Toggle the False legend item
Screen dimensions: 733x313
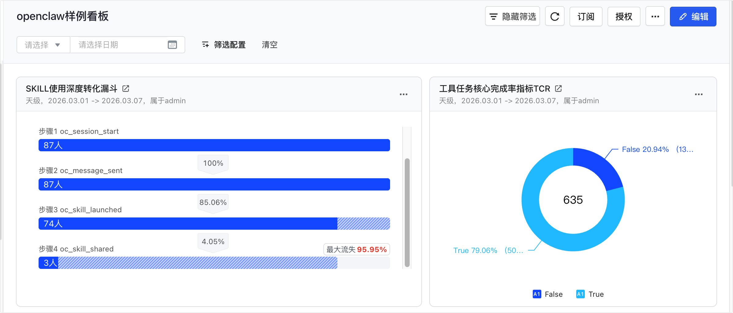coord(548,294)
